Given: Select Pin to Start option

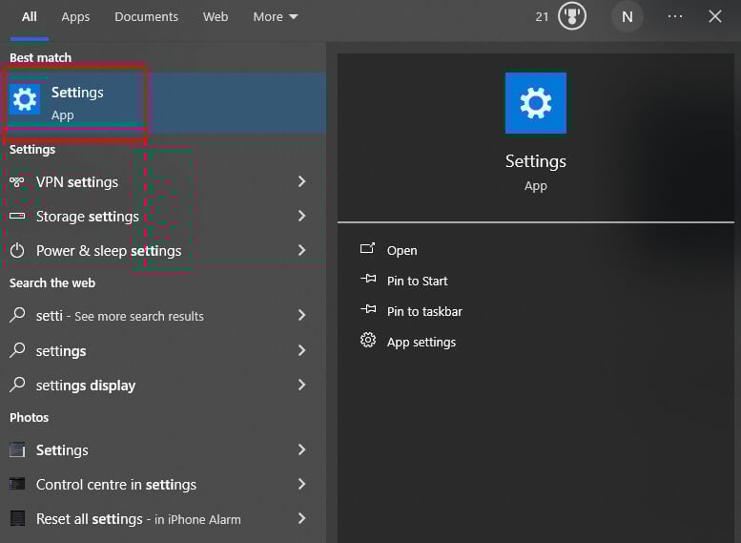Looking at the screenshot, I should (417, 281).
